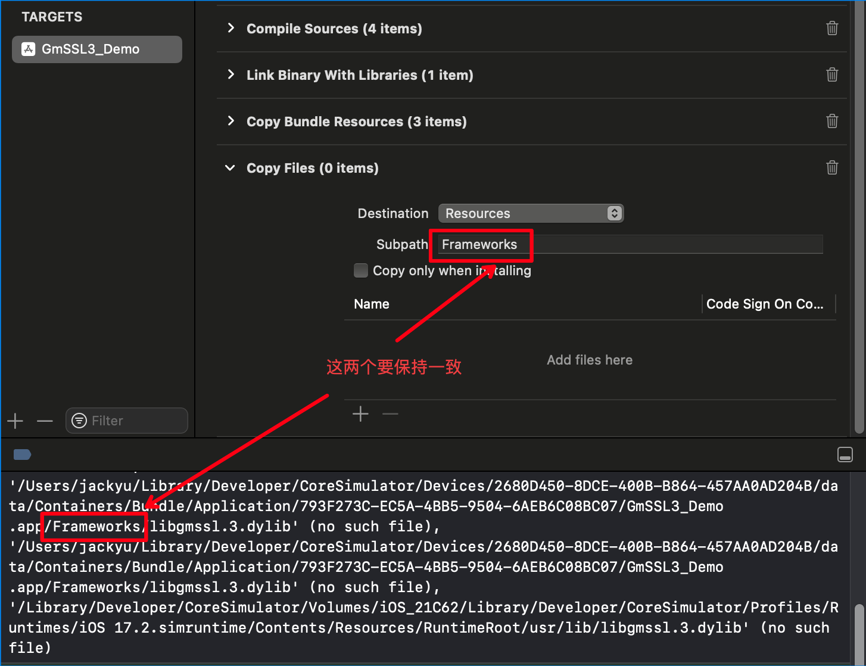The width and height of the screenshot is (866, 666).
Task: Delete the Copy Files build phase
Action: [x=832, y=167]
